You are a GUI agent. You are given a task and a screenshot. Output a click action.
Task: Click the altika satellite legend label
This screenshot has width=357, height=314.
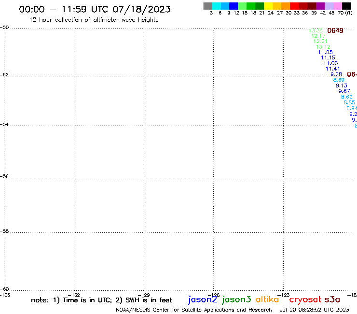[x=267, y=299]
